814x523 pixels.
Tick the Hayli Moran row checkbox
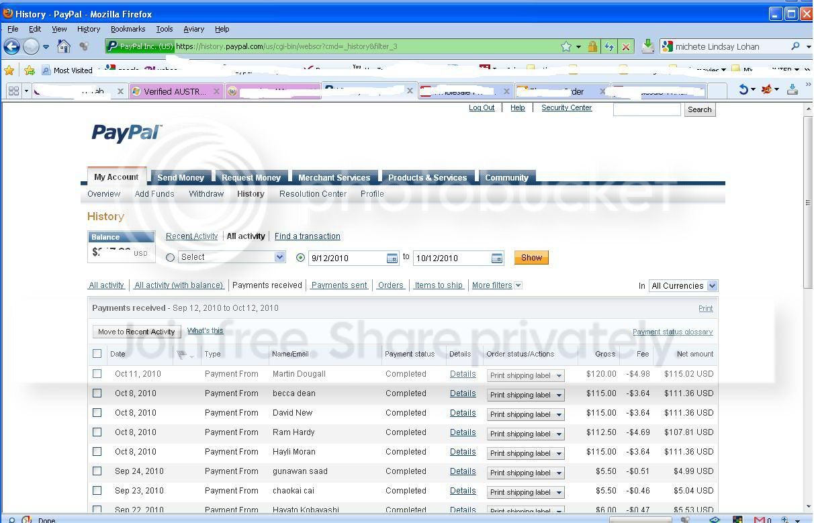click(97, 452)
